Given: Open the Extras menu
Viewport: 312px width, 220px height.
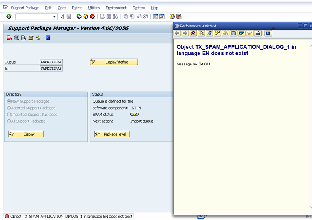Looking at the screenshot, I should [77, 8].
